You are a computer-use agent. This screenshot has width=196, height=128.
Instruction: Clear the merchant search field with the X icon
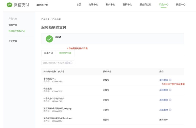click(67, 63)
